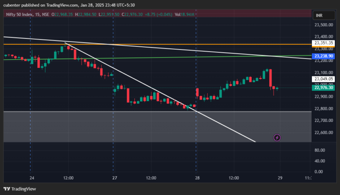
Task: Select the green horizontal trend line
Action: [160, 57]
